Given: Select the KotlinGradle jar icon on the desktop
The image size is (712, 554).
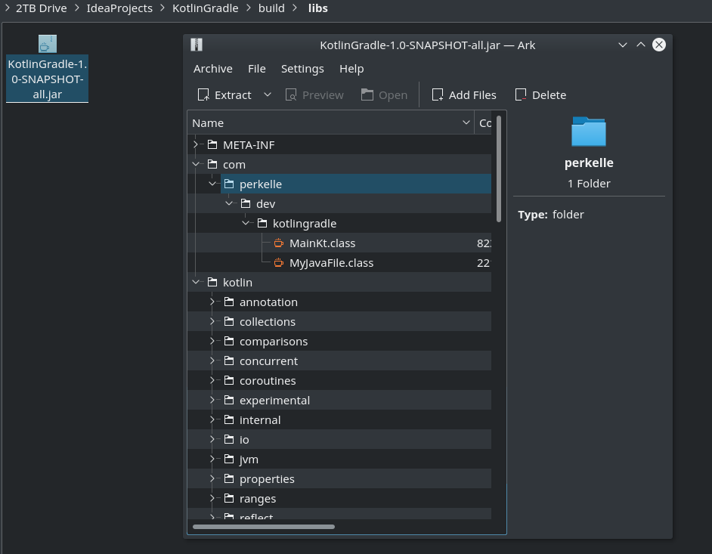Looking at the screenshot, I should coord(47,43).
